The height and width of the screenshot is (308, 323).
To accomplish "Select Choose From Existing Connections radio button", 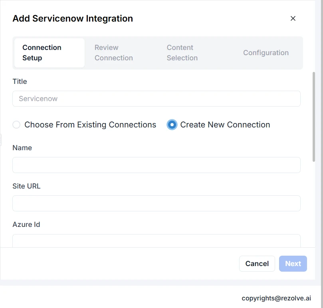I will pos(16,125).
